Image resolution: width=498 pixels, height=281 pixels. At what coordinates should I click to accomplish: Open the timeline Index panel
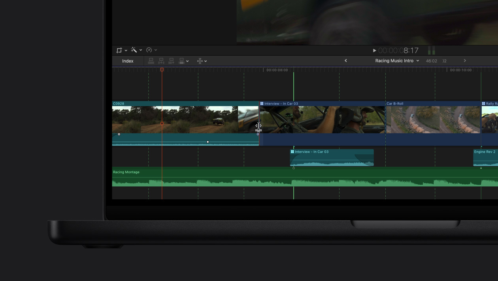[128, 61]
